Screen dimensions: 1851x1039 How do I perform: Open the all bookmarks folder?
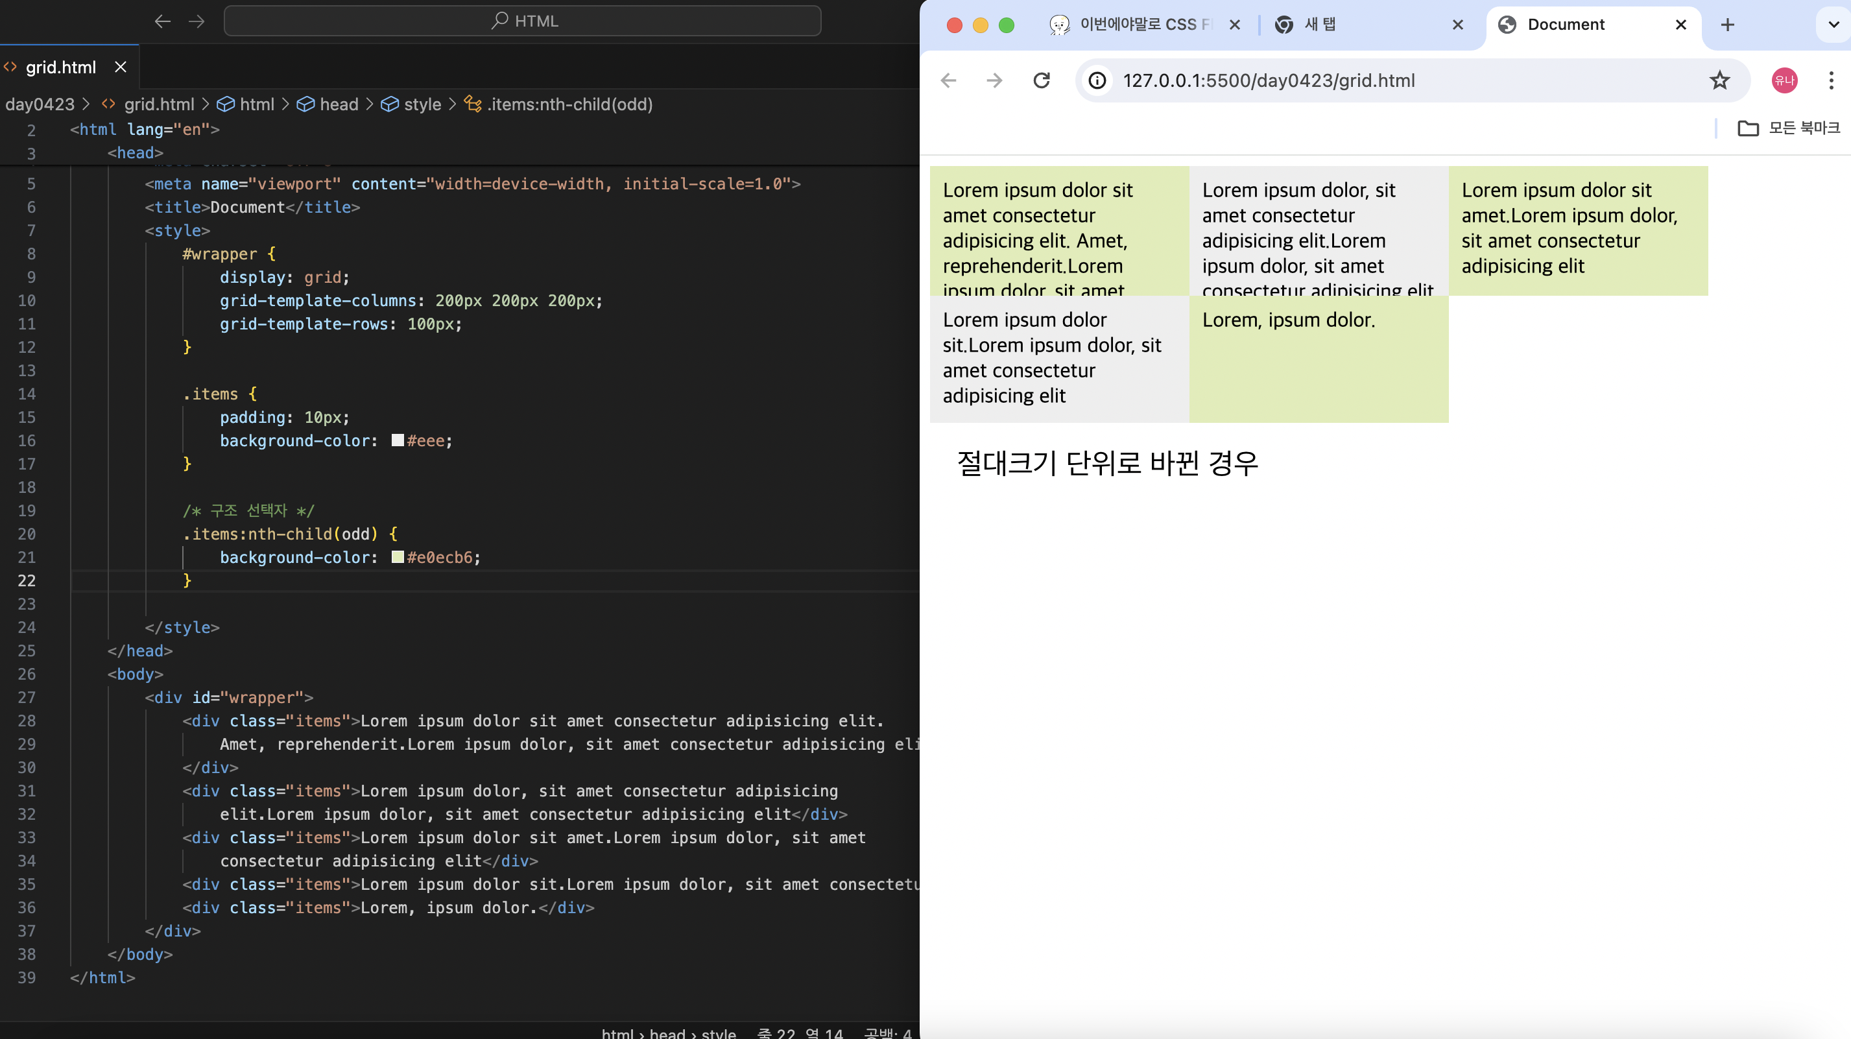pos(1789,128)
